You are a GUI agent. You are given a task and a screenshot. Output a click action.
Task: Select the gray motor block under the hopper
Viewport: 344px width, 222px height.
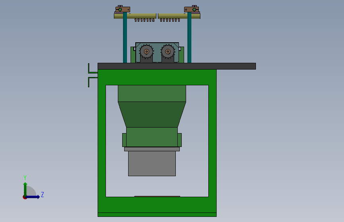pos(152,164)
